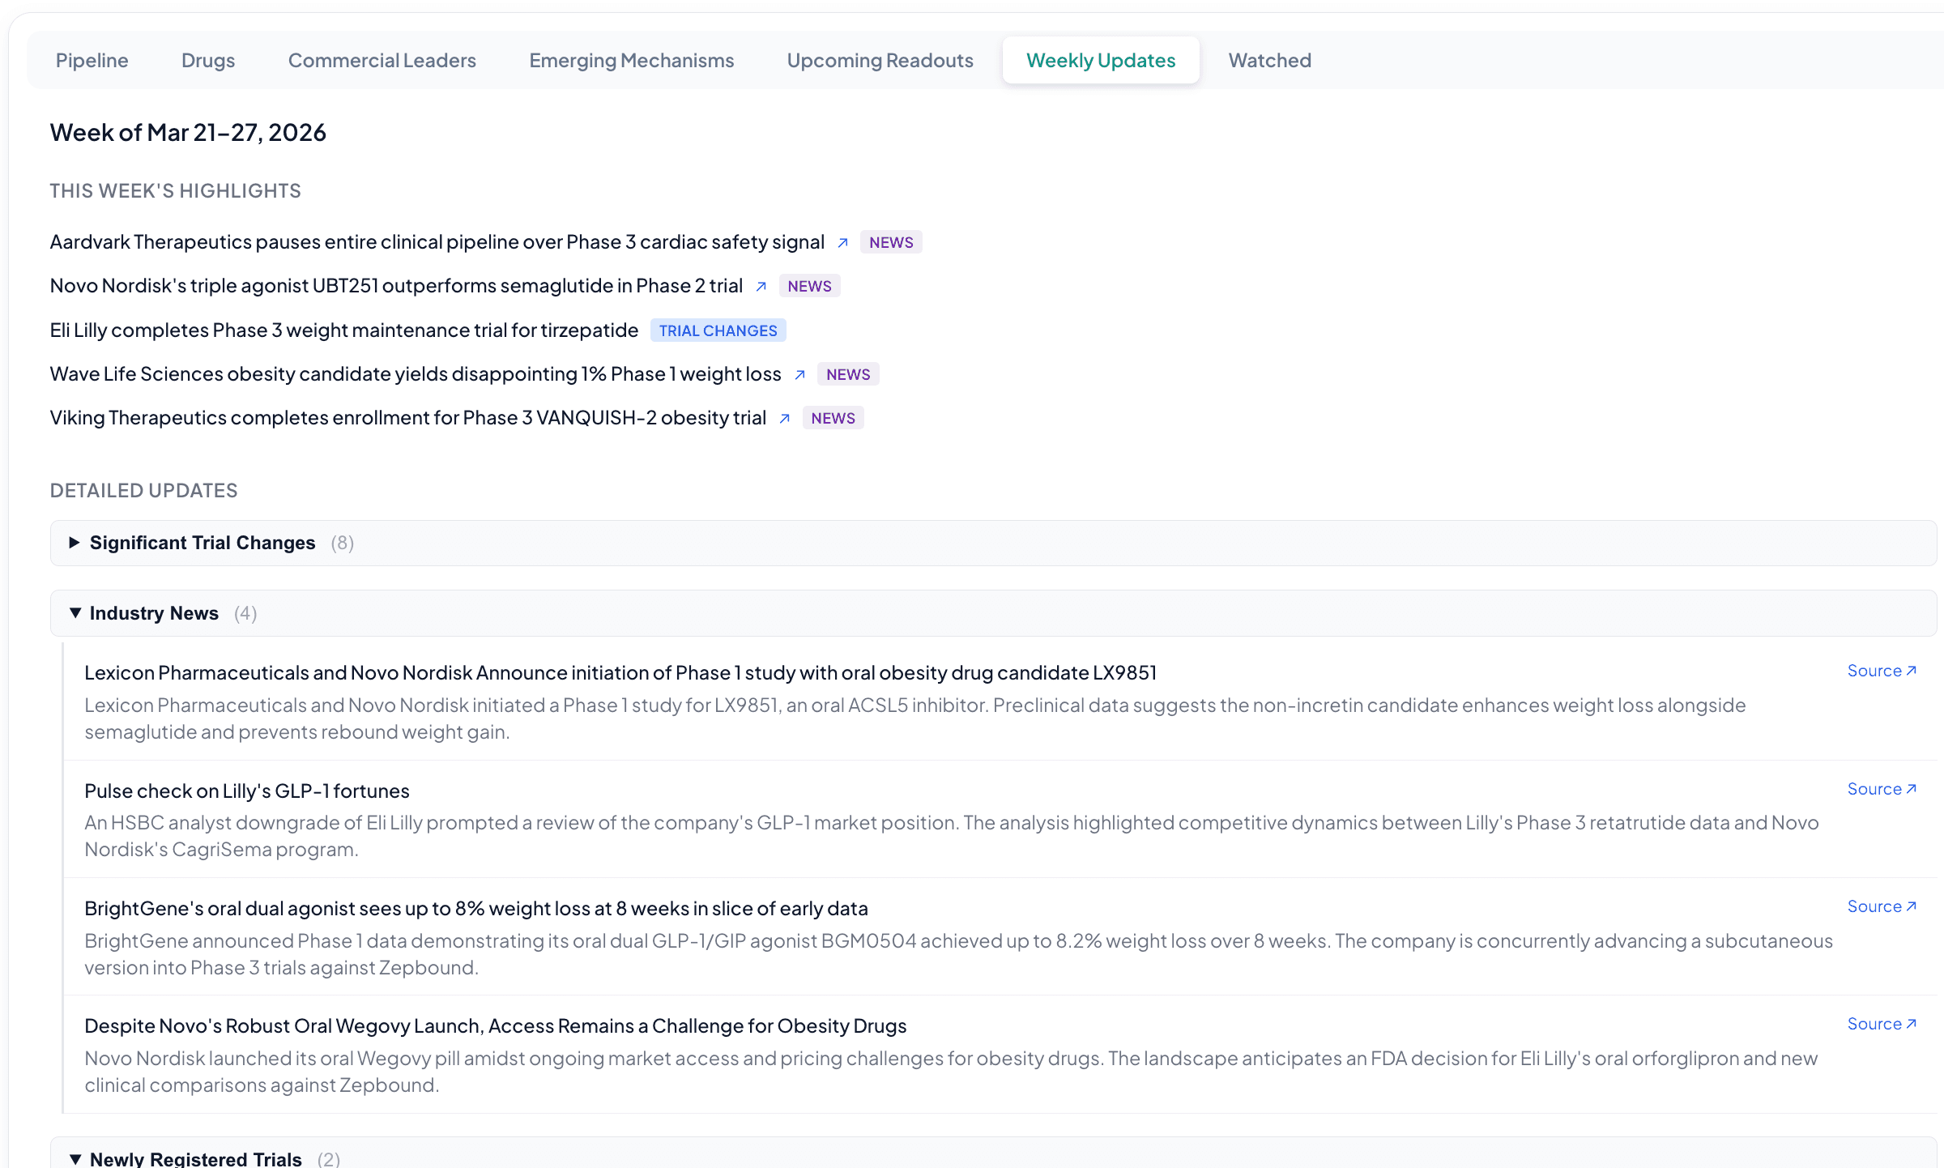
Task: Click Novo Nordisk triple agonist UBT251 headline
Action: (396, 286)
